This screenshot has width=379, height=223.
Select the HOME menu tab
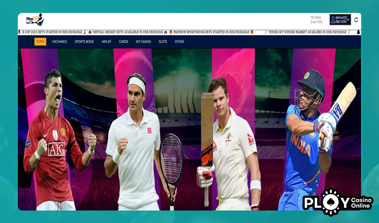tap(40, 41)
